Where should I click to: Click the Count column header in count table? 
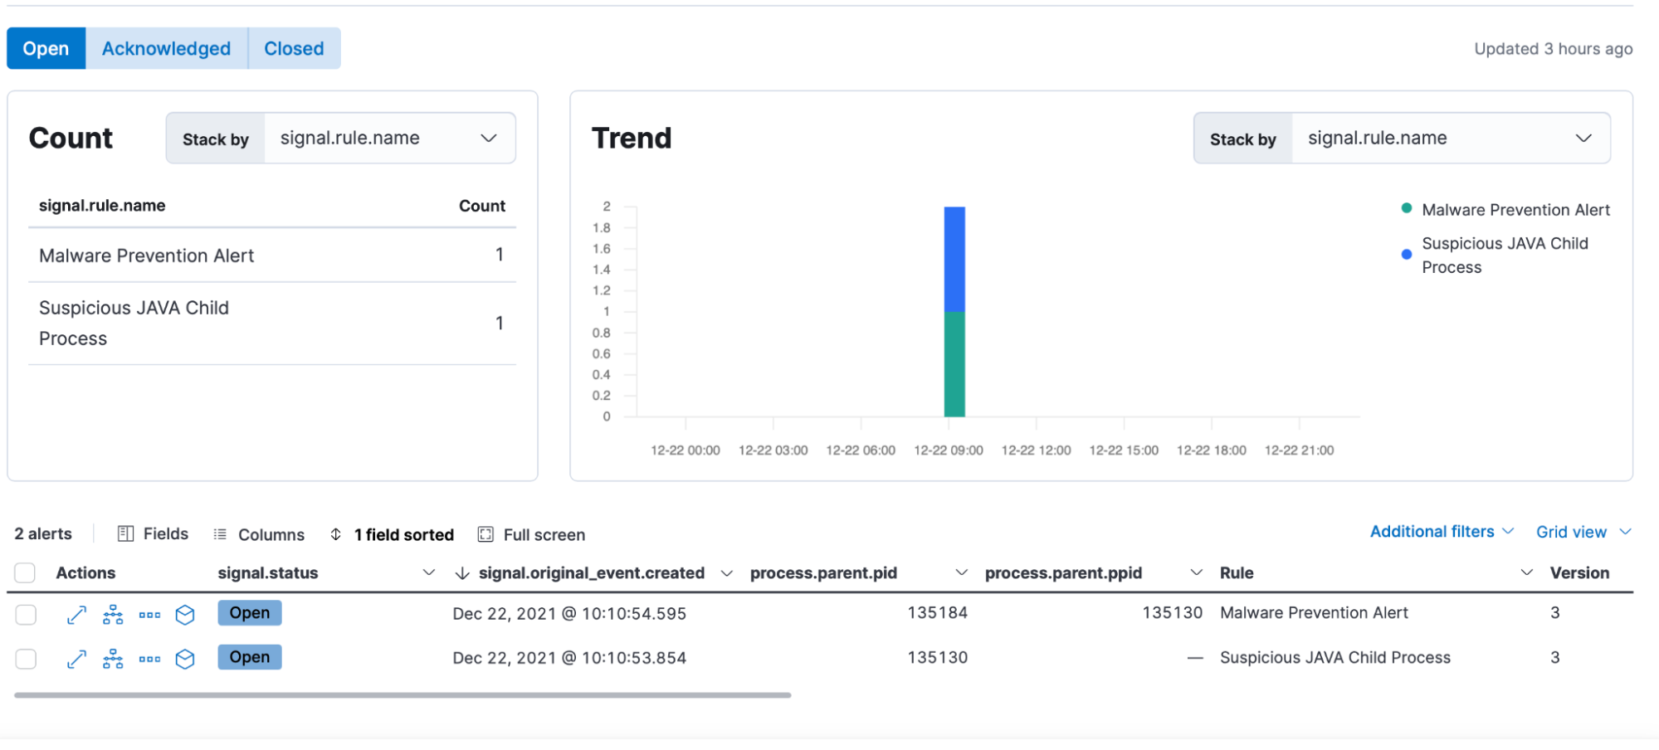click(482, 206)
